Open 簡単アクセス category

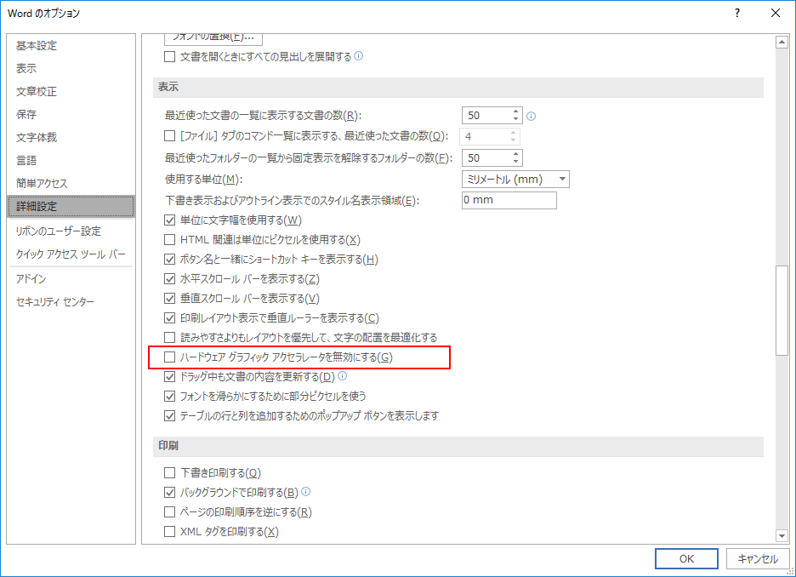coord(71,183)
